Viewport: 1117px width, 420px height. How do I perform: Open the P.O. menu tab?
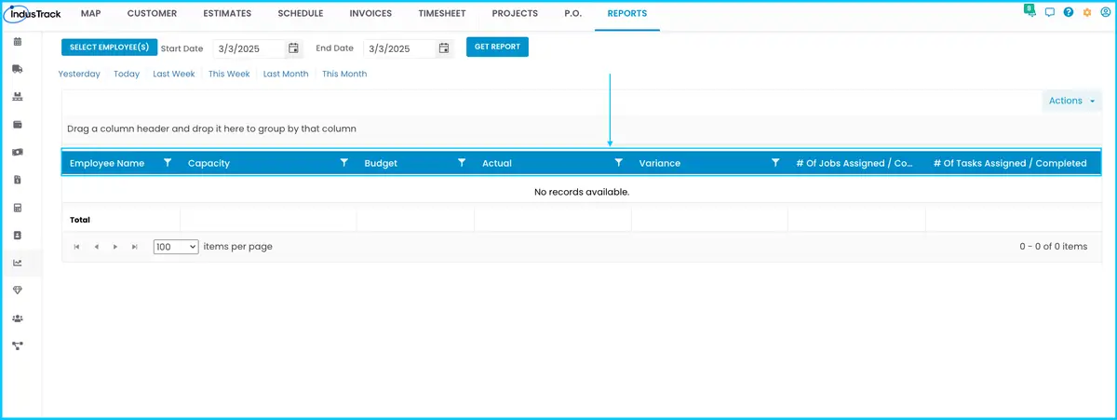(572, 14)
